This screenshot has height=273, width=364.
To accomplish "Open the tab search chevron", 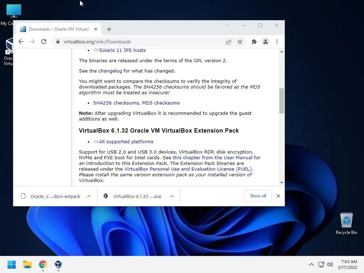I will [x=227, y=25].
